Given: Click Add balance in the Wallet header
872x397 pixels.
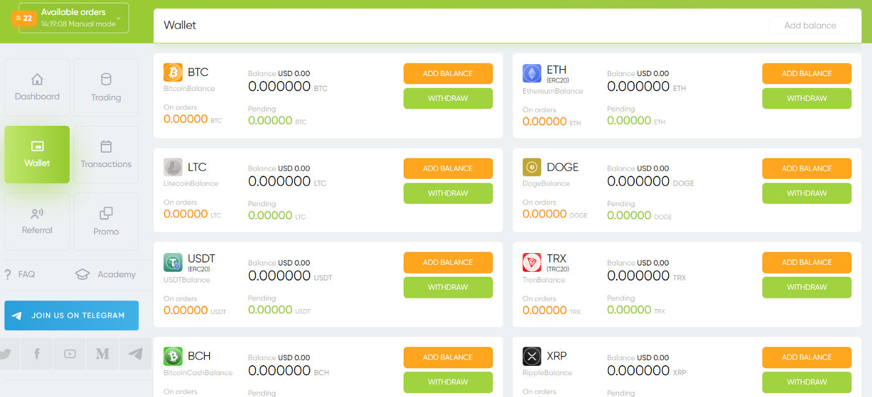Looking at the screenshot, I should [x=810, y=26].
